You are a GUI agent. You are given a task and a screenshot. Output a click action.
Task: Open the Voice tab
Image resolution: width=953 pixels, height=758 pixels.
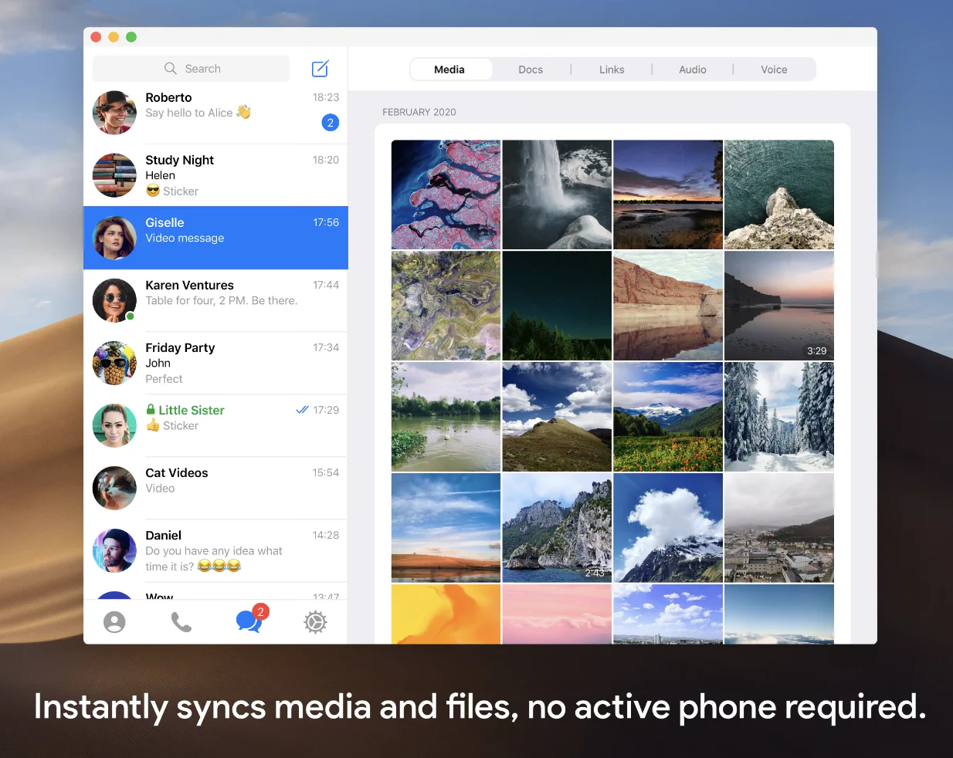tap(773, 69)
